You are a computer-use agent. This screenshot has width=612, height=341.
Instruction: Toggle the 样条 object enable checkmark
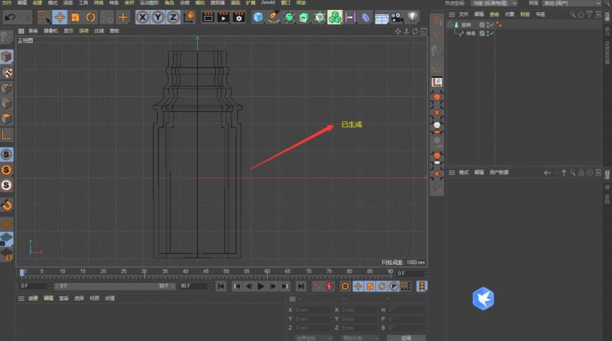[491, 33]
